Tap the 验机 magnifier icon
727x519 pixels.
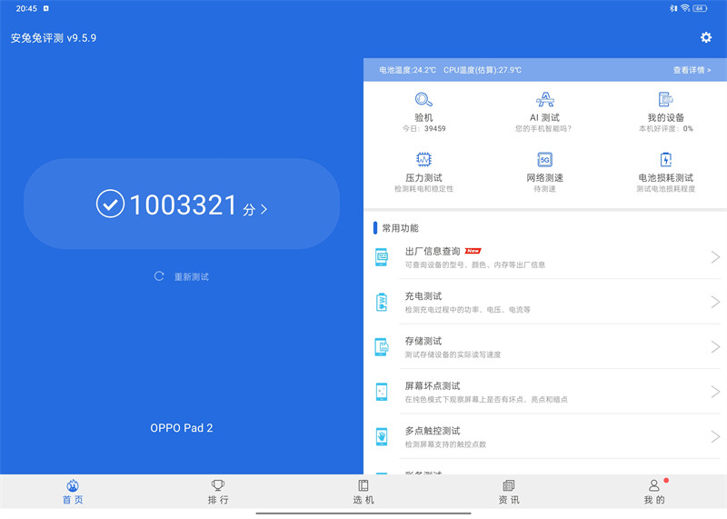tap(423, 99)
